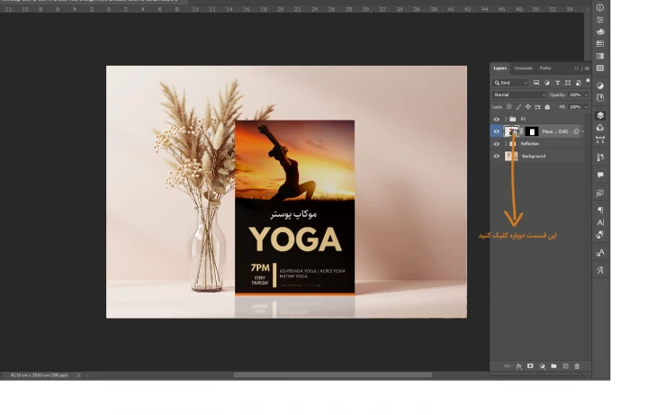Create new adjustment layer icon
Image resolution: width=648 pixels, height=415 pixels.
pyautogui.click(x=542, y=366)
